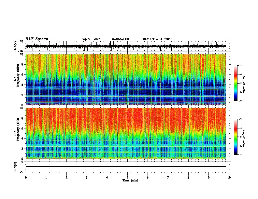Click the "VLF Spectra" title text
Image resolution: width=258 pixels, height=199 pixels.
pyautogui.click(x=37, y=39)
